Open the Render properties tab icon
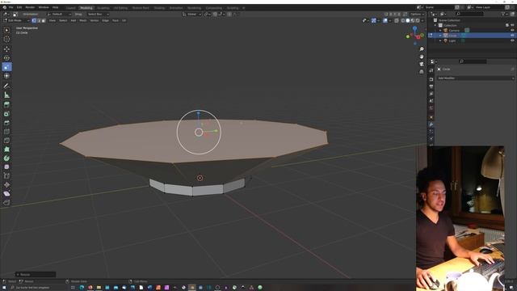 point(431,79)
